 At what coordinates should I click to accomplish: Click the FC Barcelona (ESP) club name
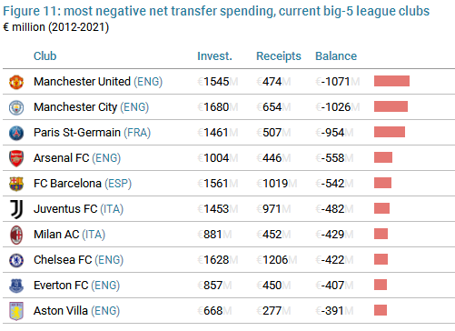coord(83,184)
